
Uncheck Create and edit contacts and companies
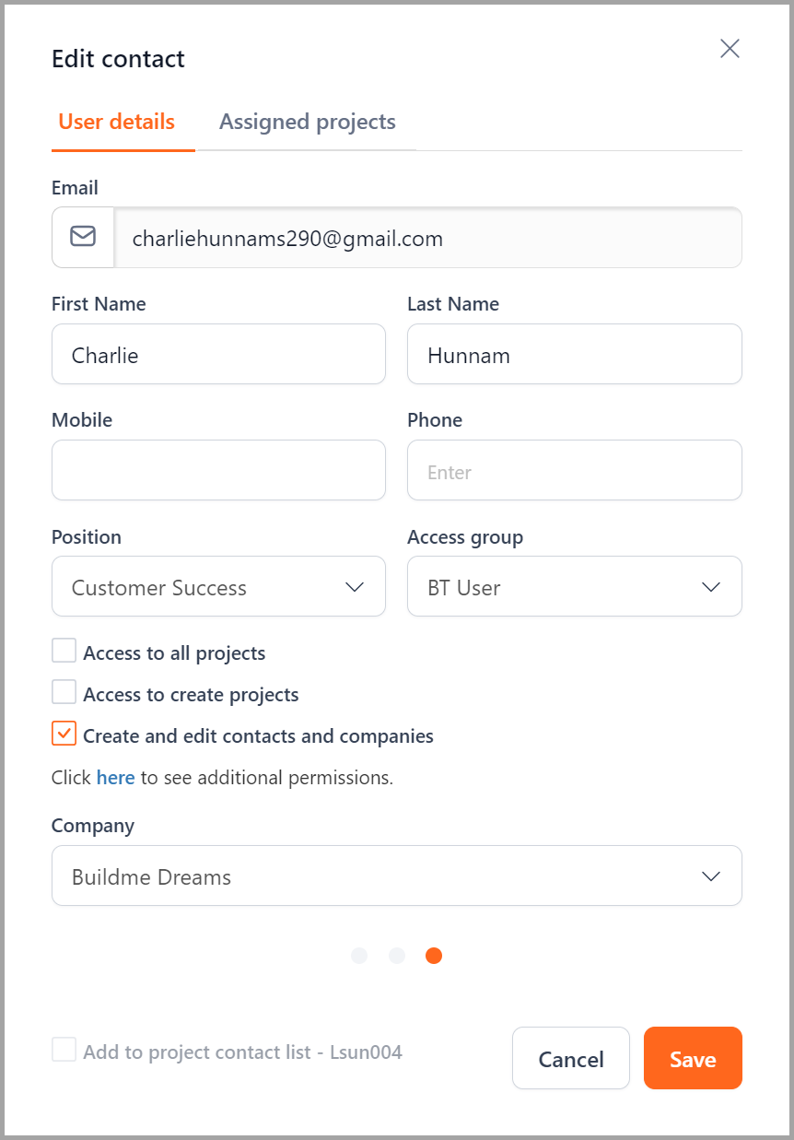(64, 734)
